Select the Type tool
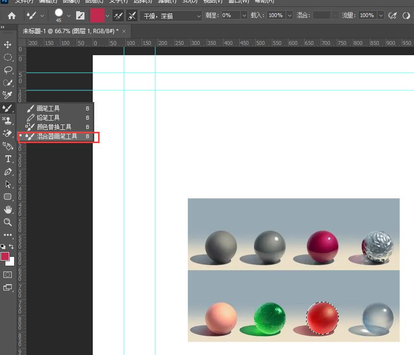Image resolution: width=414 pixels, height=355 pixels. tap(7, 159)
